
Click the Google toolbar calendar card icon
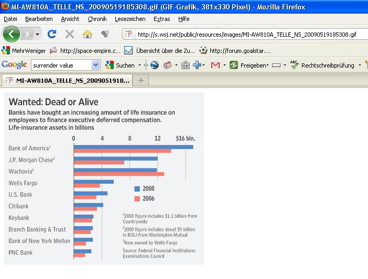[x=167, y=65]
